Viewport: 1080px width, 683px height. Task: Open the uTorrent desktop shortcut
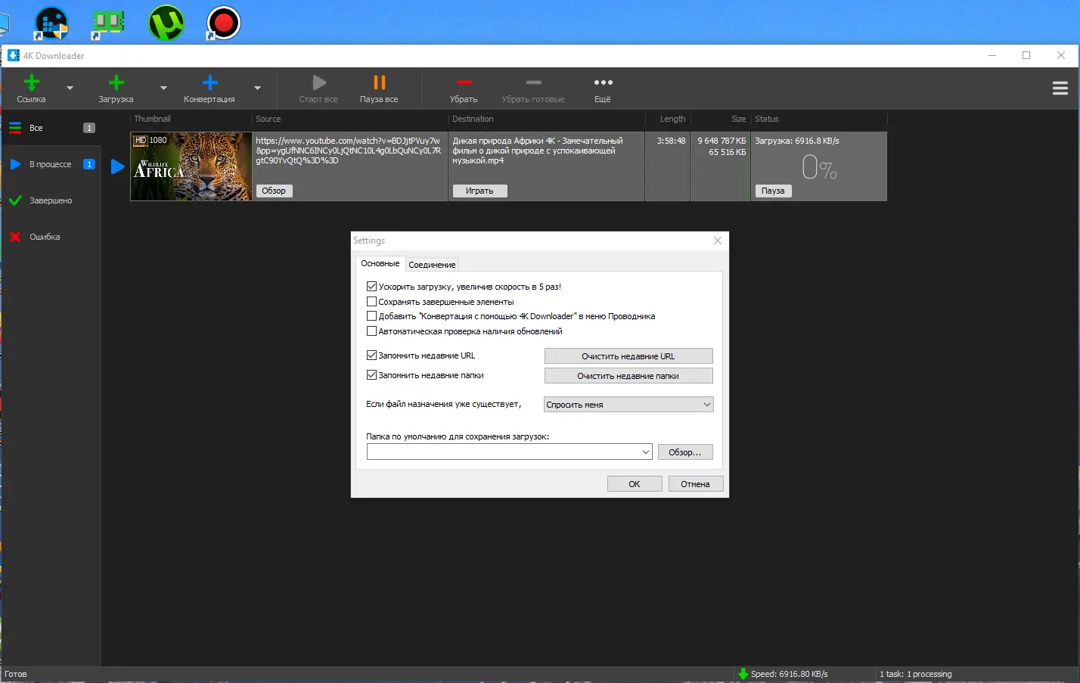click(x=166, y=23)
